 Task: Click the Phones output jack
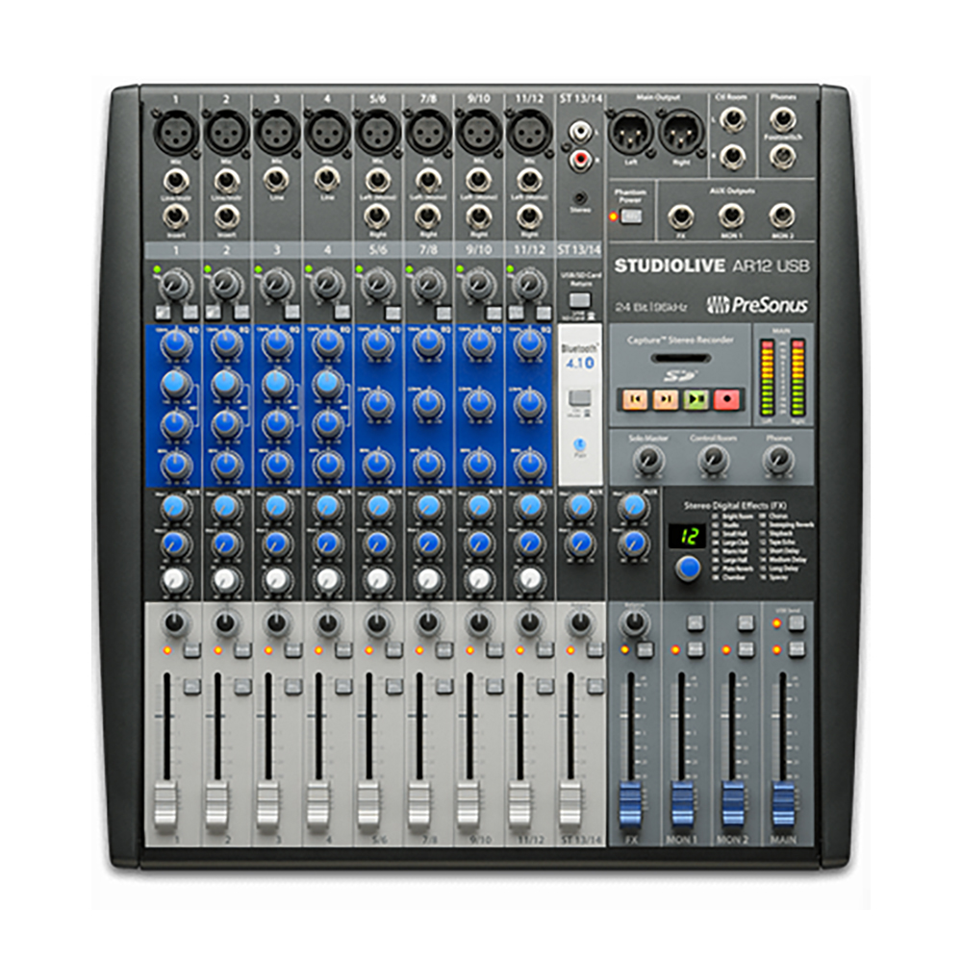coord(783,118)
